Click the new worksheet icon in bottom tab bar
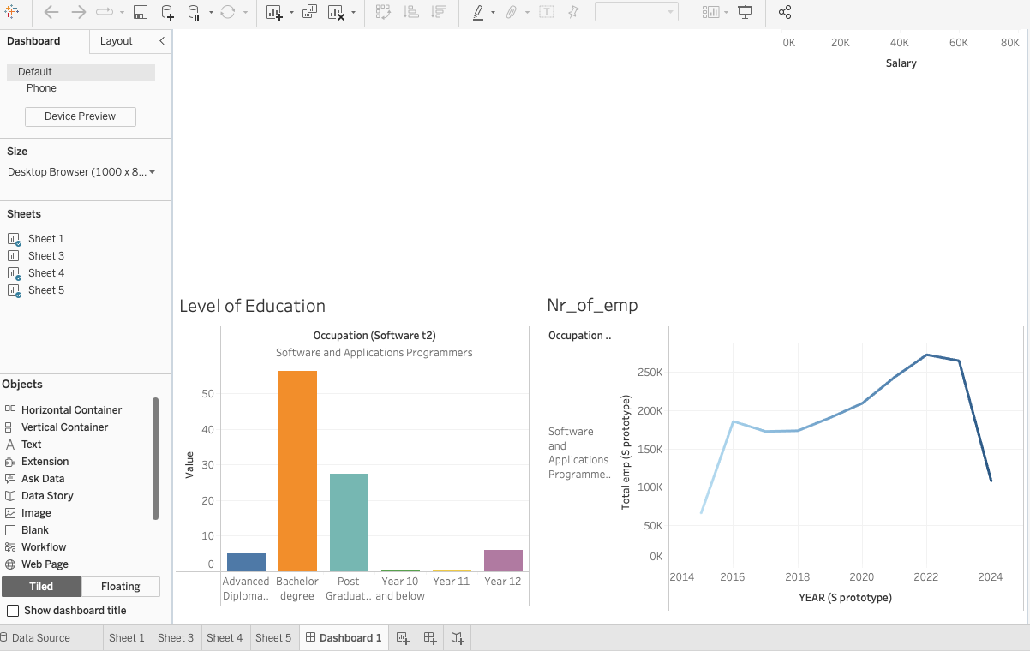This screenshot has width=1030, height=651. click(x=403, y=637)
